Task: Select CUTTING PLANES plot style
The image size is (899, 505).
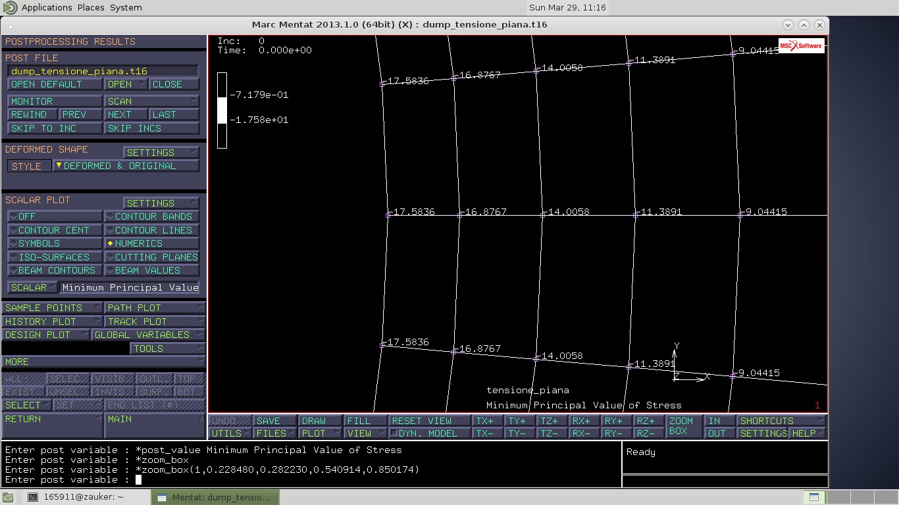Action: click(151, 257)
